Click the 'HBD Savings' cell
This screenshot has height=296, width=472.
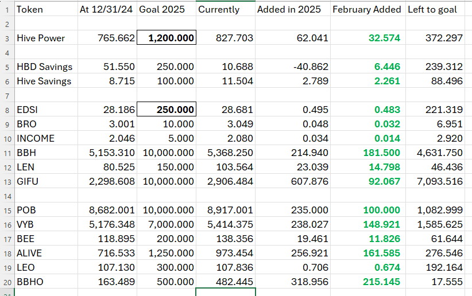pyautogui.click(x=46, y=67)
